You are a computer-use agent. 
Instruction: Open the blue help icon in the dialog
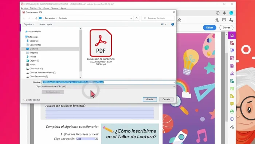point(173,24)
